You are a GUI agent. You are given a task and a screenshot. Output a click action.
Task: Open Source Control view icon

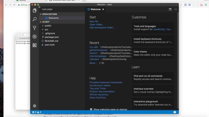pos(35,28)
